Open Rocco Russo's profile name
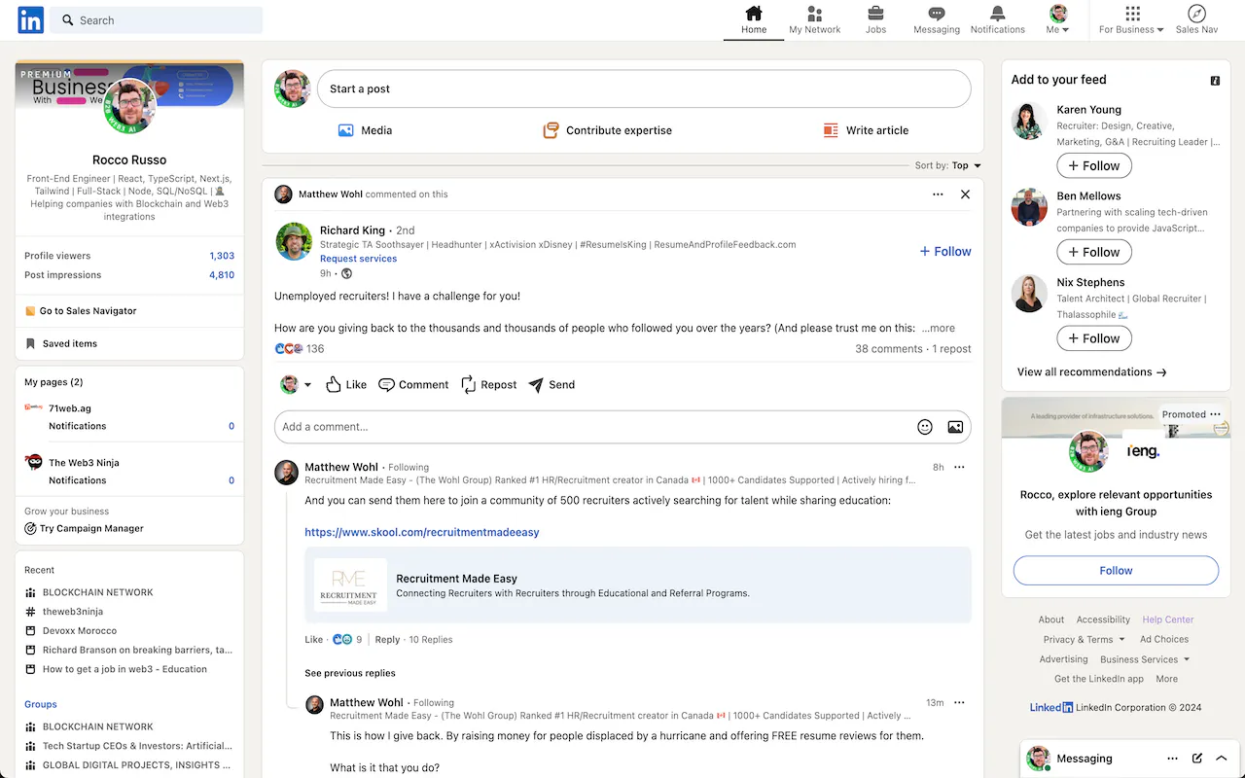 click(129, 159)
